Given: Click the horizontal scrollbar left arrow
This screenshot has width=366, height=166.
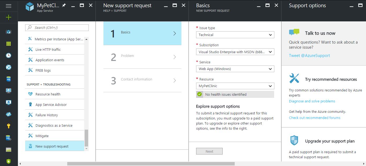Looking at the screenshot, I should pos(20,164).
